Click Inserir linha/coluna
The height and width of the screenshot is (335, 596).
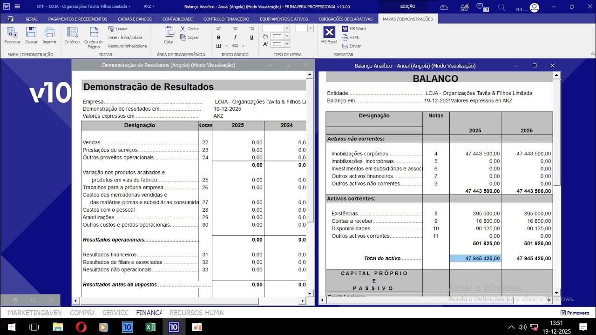[x=125, y=37]
